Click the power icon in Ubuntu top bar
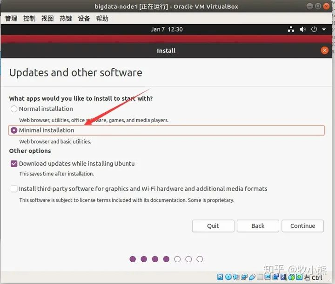 314,29
